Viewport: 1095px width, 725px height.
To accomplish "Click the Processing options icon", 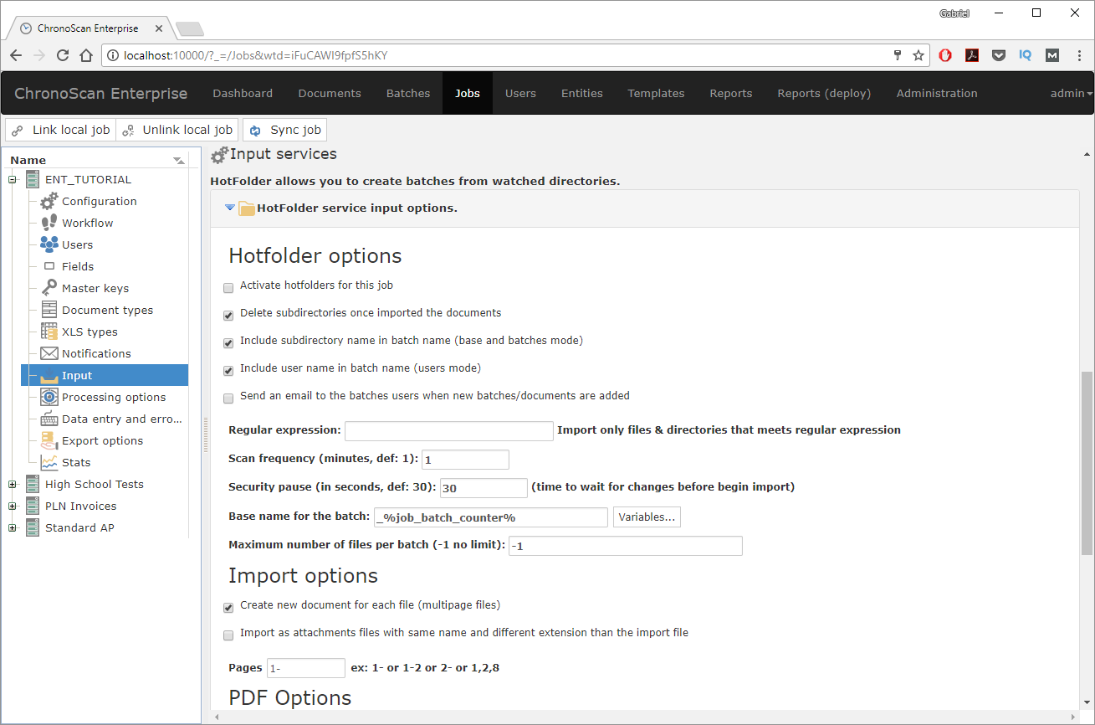I will coord(49,397).
